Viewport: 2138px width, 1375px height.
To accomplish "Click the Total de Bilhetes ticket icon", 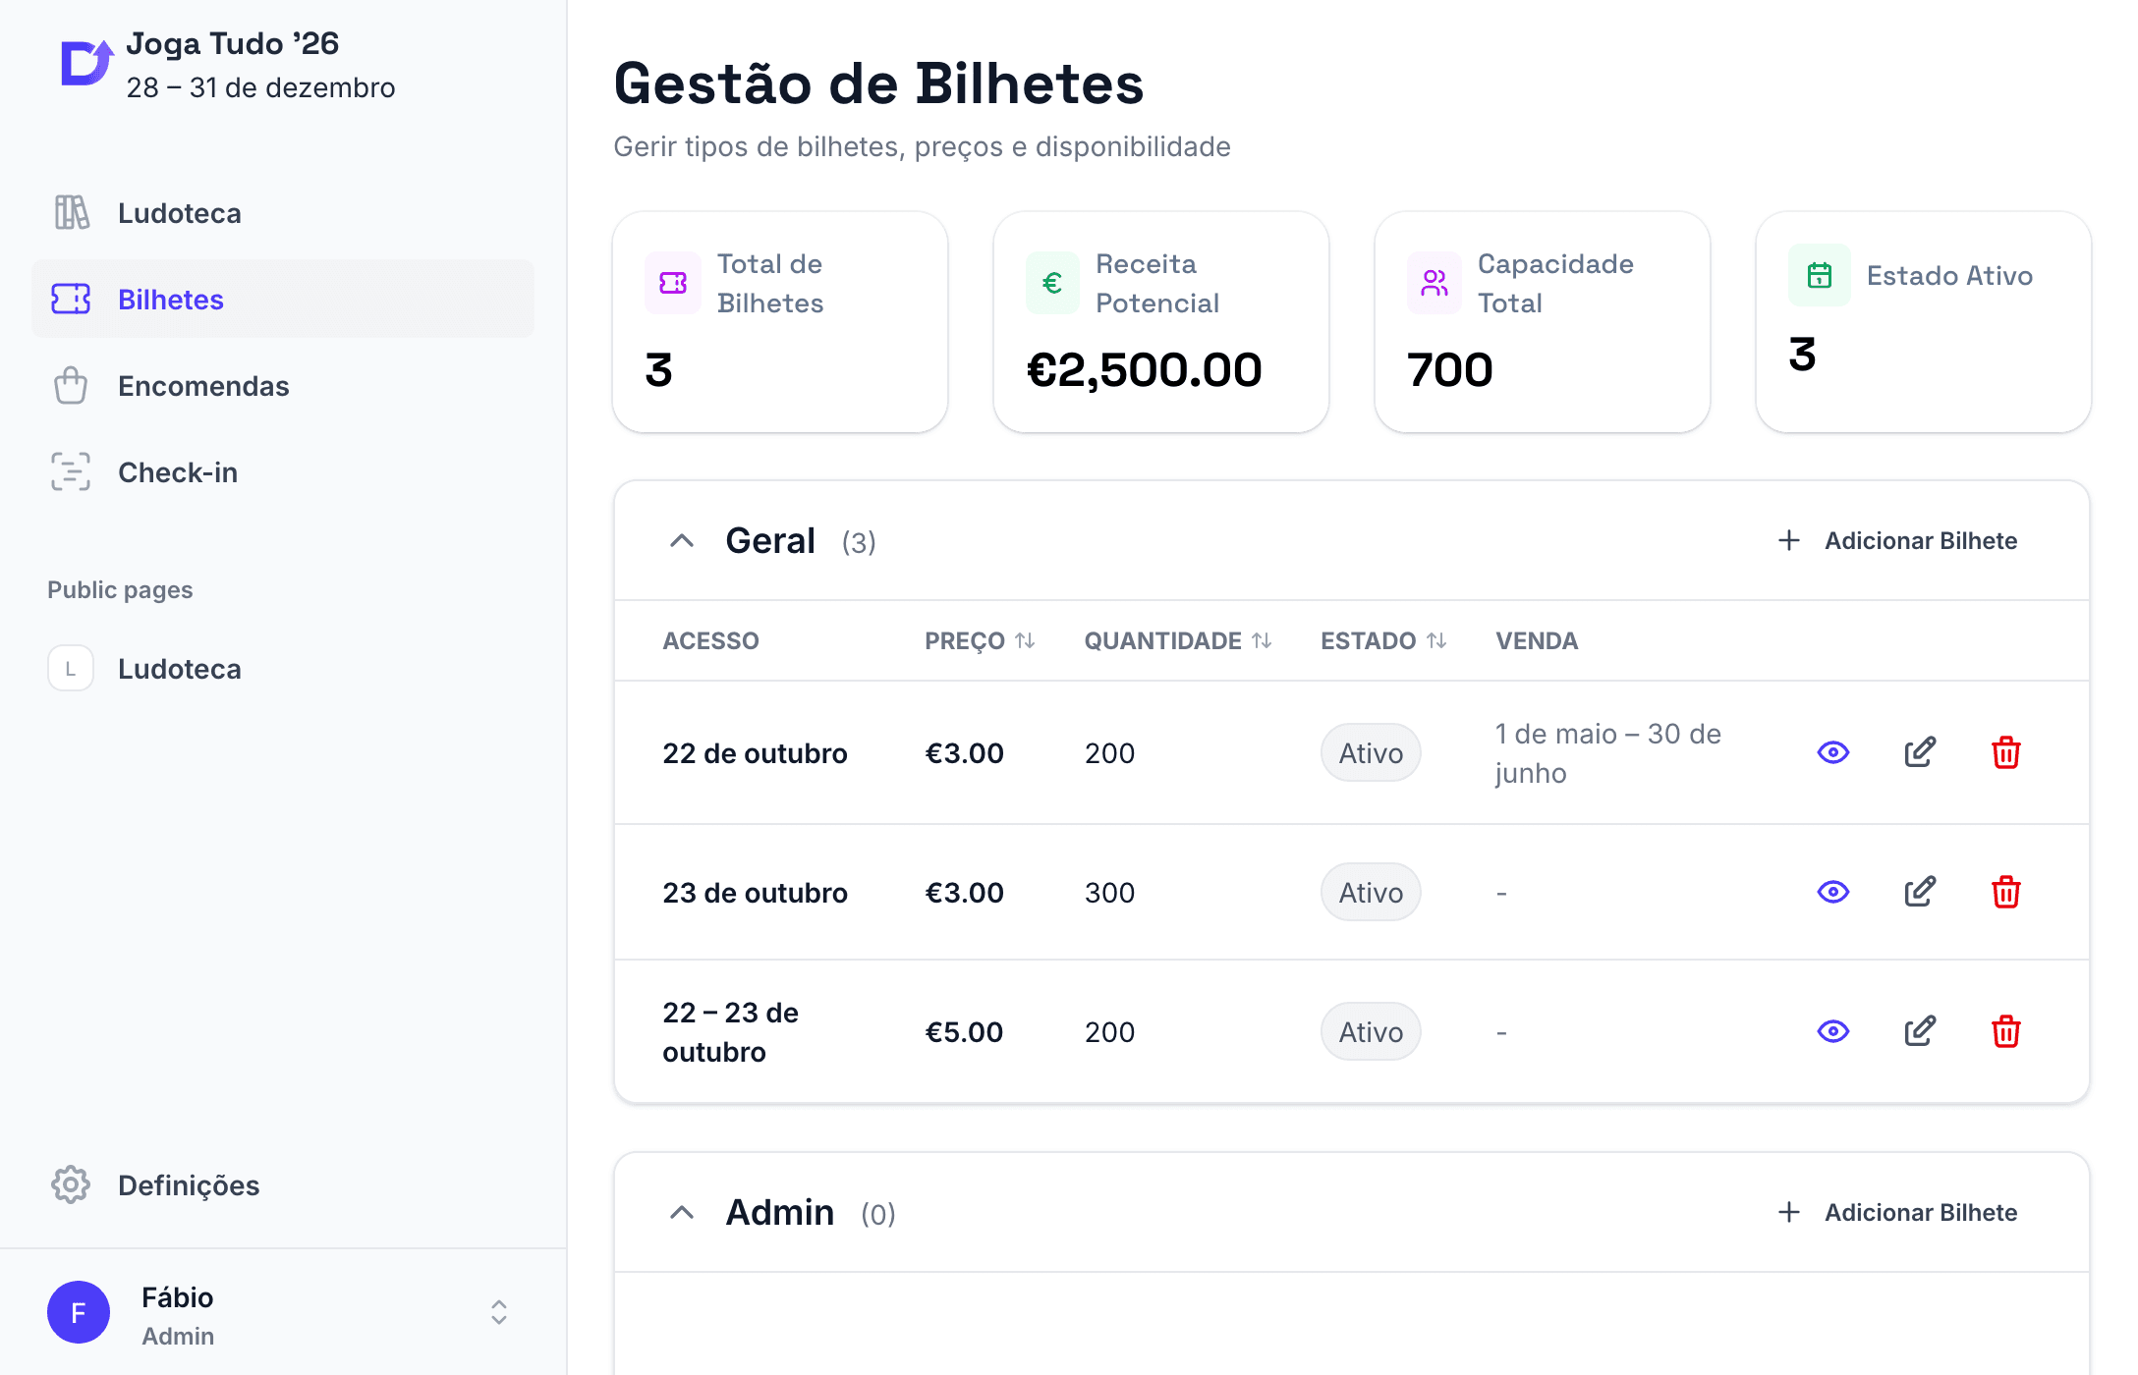I will point(673,283).
